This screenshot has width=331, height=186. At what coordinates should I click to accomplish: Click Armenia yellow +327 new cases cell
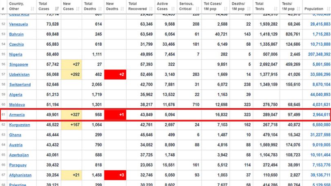tap(71, 115)
